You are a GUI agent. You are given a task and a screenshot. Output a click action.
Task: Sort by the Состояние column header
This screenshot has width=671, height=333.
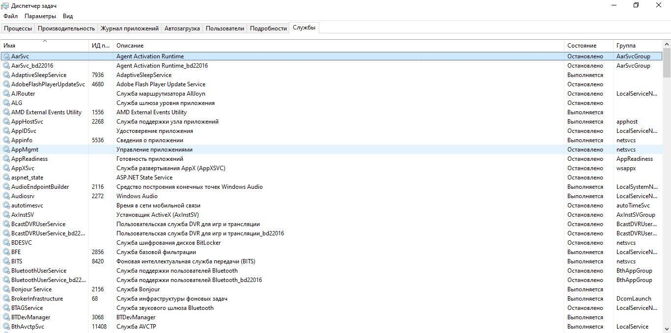(589, 46)
